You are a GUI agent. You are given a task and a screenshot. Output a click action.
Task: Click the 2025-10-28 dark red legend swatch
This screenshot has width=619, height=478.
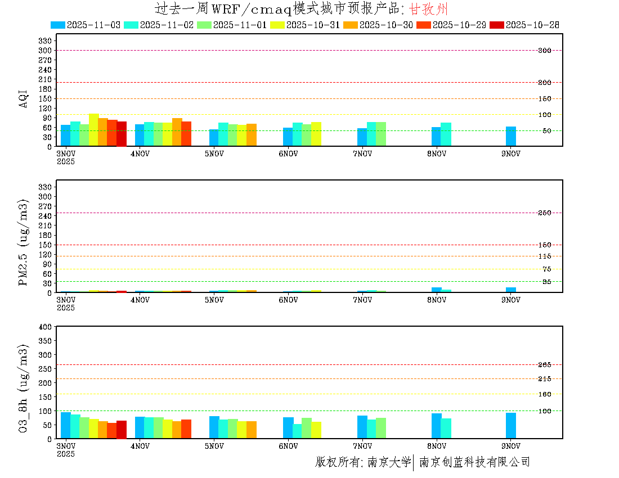tap(497, 25)
